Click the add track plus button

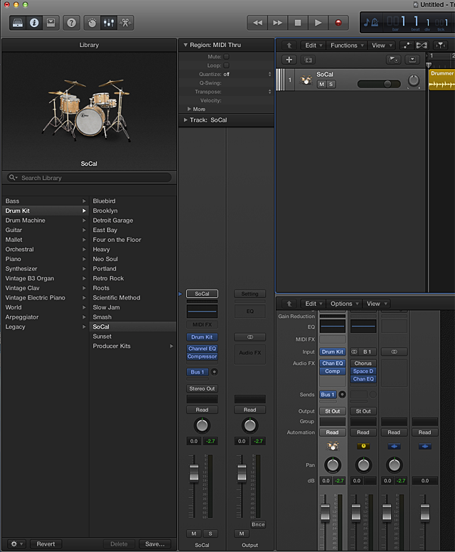tap(289, 60)
